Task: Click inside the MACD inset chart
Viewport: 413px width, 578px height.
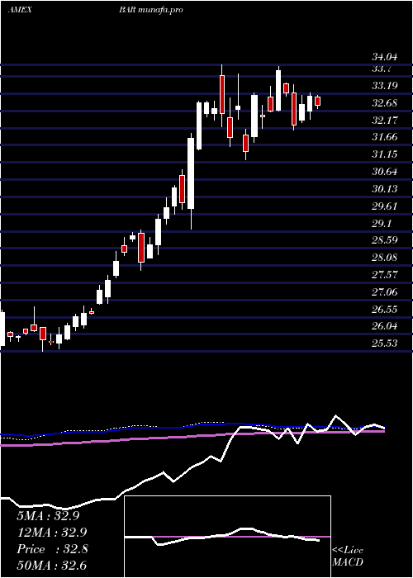Action: click(x=227, y=537)
